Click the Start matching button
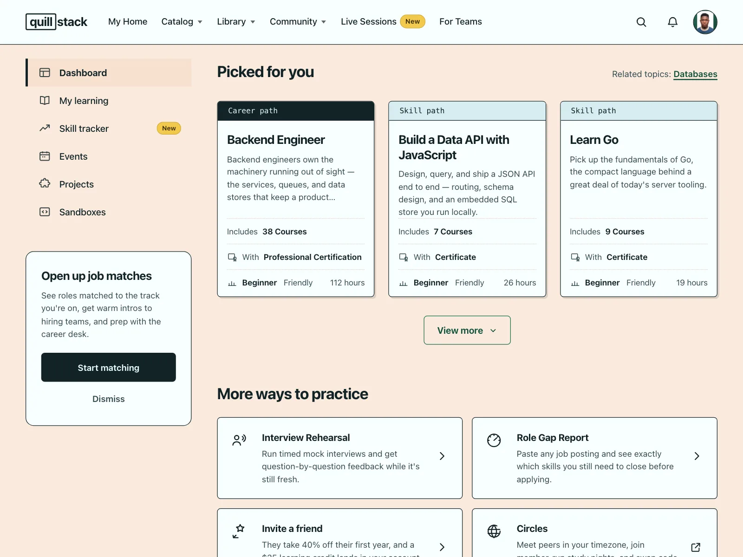The width and height of the screenshot is (743, 557). (109, 367)
